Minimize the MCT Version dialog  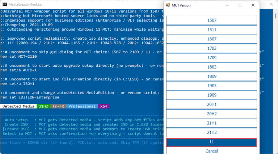click(227, 5)
